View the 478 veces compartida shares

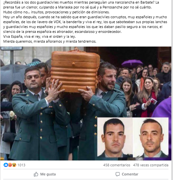coord(151,165)
